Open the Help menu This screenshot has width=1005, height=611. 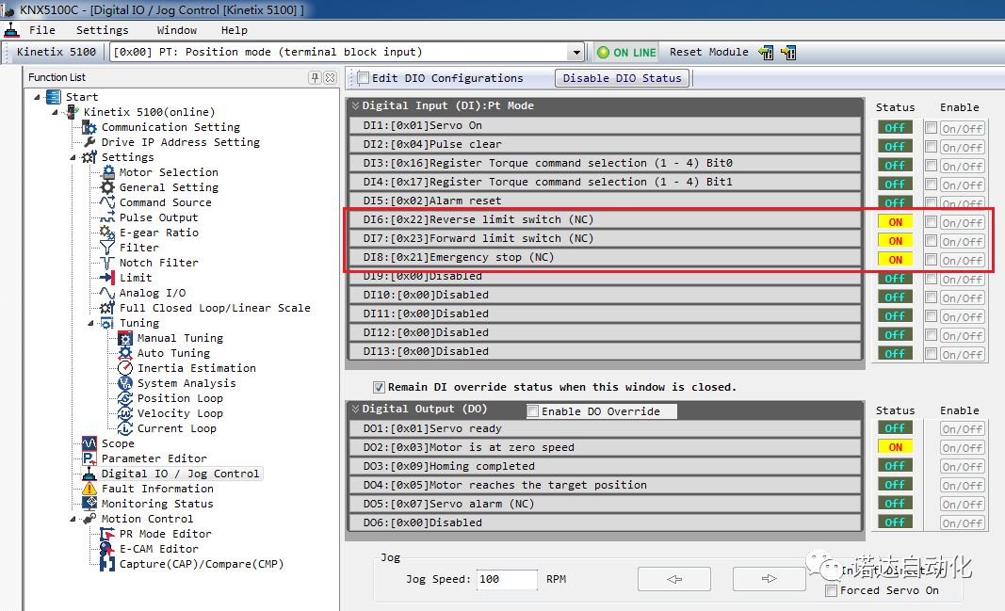(x=234, y=30)
